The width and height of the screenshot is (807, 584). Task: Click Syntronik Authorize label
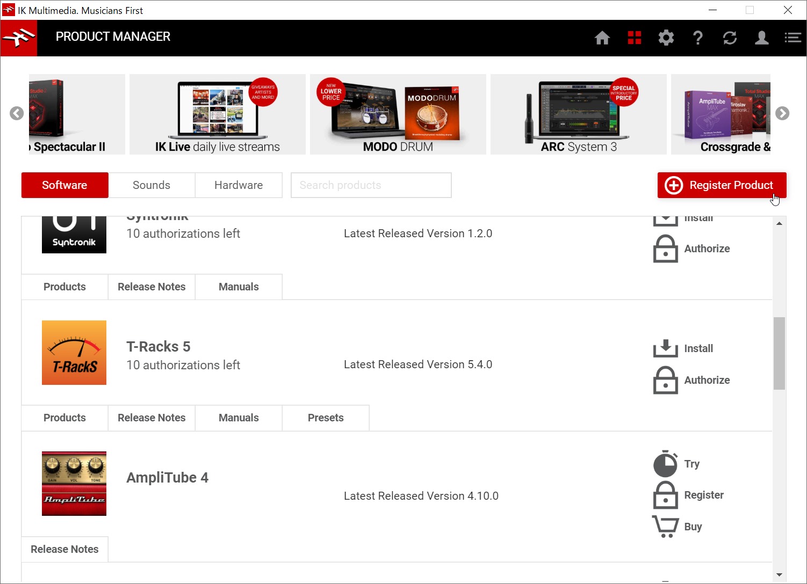(x=707, y=249)
